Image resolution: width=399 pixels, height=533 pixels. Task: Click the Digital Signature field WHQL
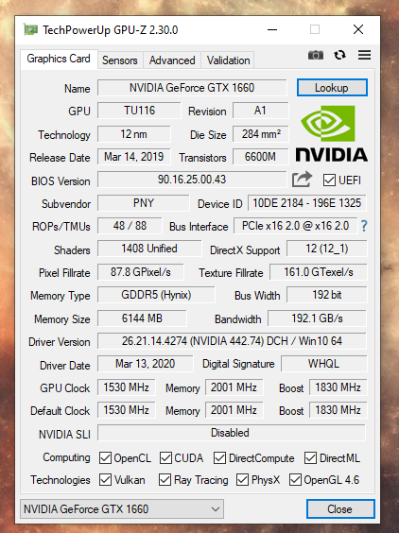tap(323, 364)
